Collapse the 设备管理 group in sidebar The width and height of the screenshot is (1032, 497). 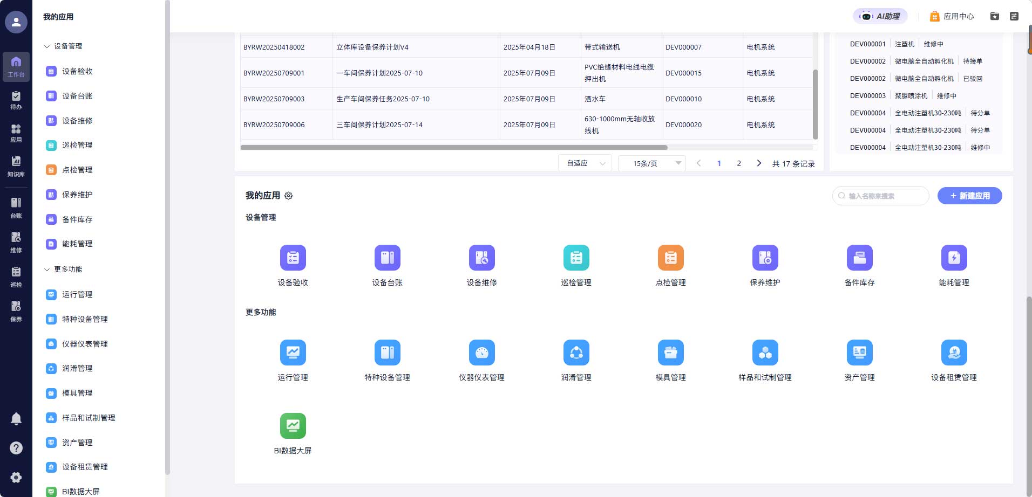47,46
